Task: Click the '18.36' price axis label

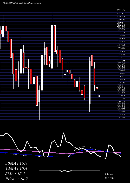Action: 121,48
